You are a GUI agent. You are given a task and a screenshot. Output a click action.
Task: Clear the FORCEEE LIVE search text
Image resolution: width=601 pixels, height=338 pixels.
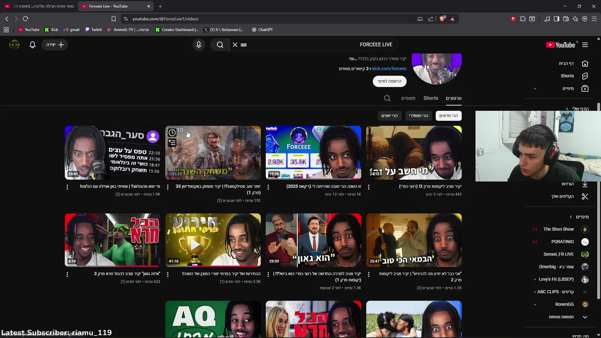coord(235,45)
